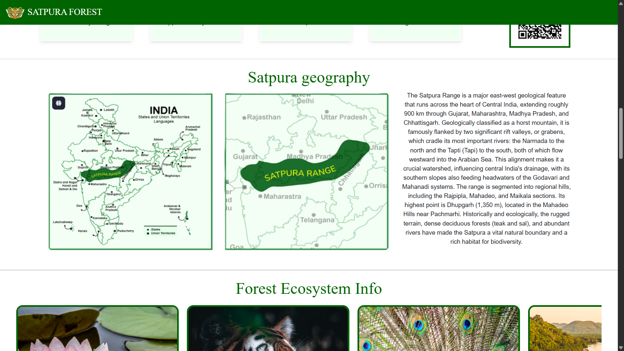Click the SATPURA RANGE label on zoomed map
The width and height of the screenshot is (624, 351).
[300, 173]
